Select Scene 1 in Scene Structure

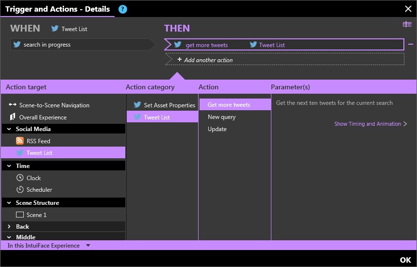point(63,215)
